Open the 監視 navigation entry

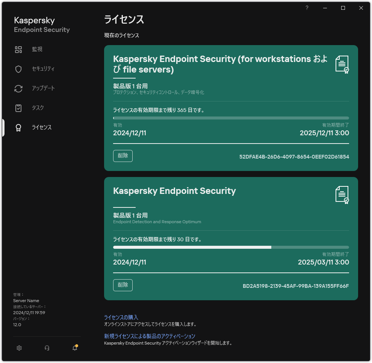pos(37,49)
